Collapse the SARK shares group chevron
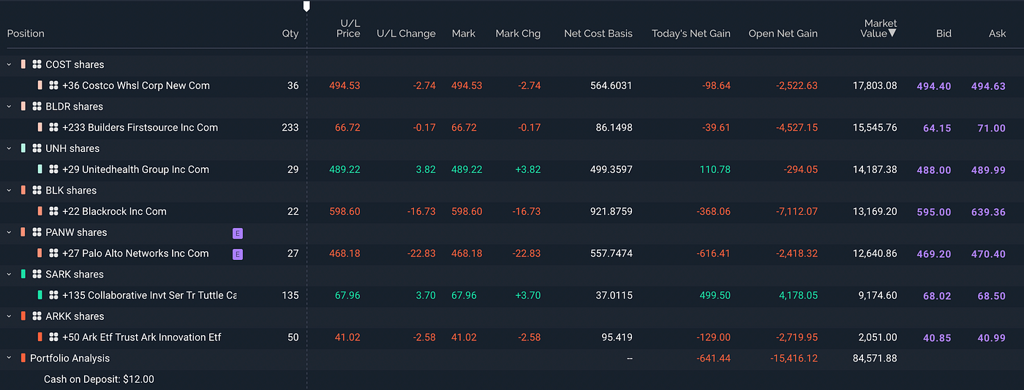 point(10,274)
